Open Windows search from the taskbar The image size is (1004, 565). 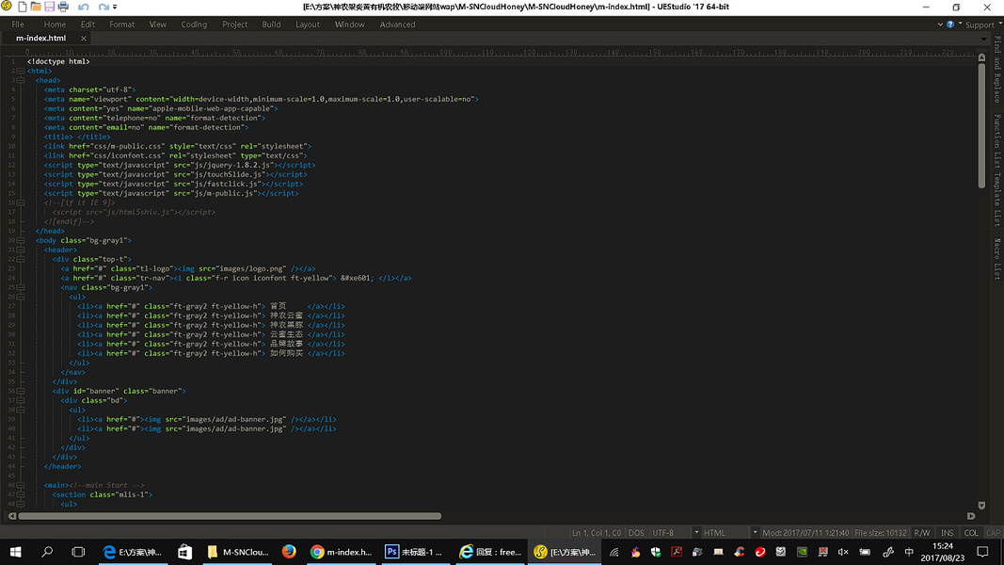47,552
